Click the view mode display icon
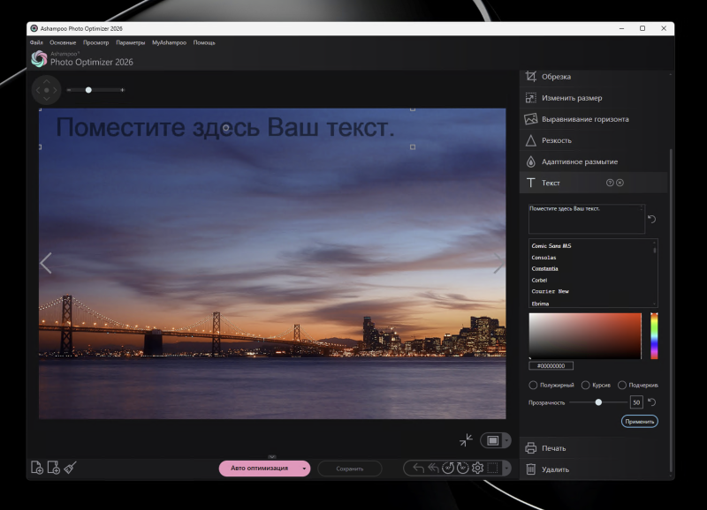This screenshot has width=707, height=510. [x=493, y=440]
